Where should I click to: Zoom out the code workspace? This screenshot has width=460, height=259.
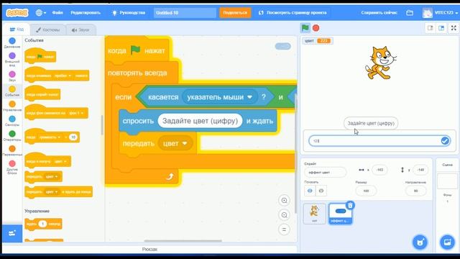[x=284, y=215]
